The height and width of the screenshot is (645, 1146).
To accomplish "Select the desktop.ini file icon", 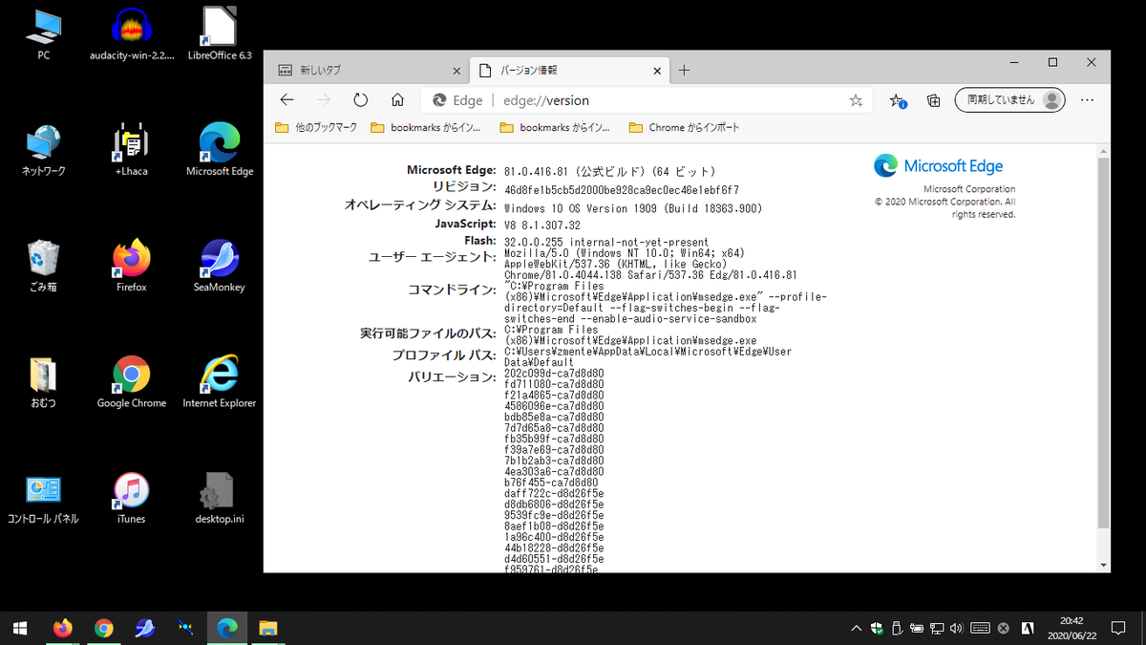I will 220,499.
